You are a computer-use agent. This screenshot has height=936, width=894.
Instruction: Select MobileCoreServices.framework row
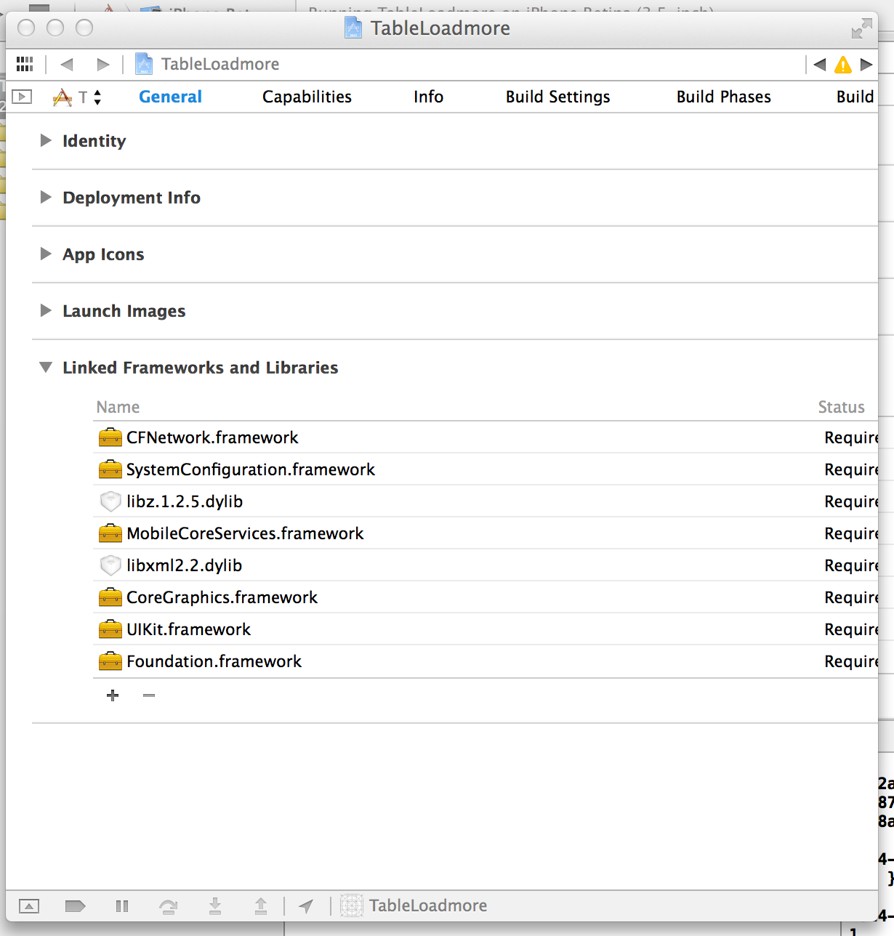(x=486, y=533)
